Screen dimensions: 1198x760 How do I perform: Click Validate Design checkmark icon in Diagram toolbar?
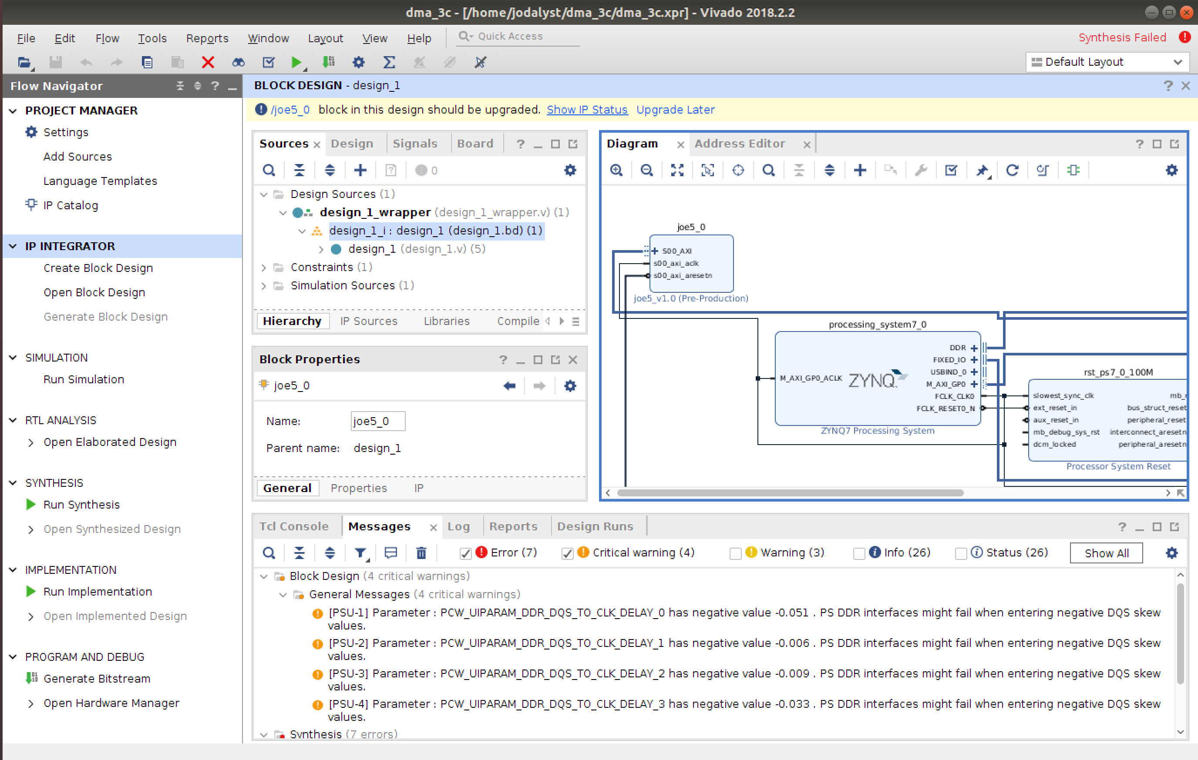click(x=951, y=171)
